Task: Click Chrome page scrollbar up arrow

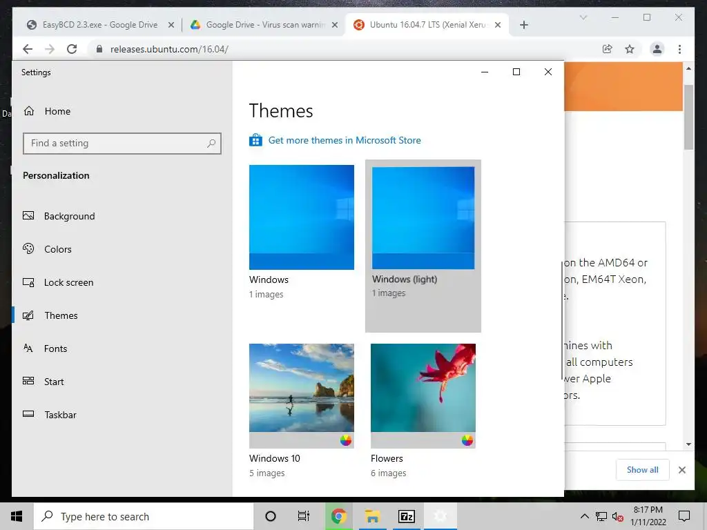Action: point(688,68)
